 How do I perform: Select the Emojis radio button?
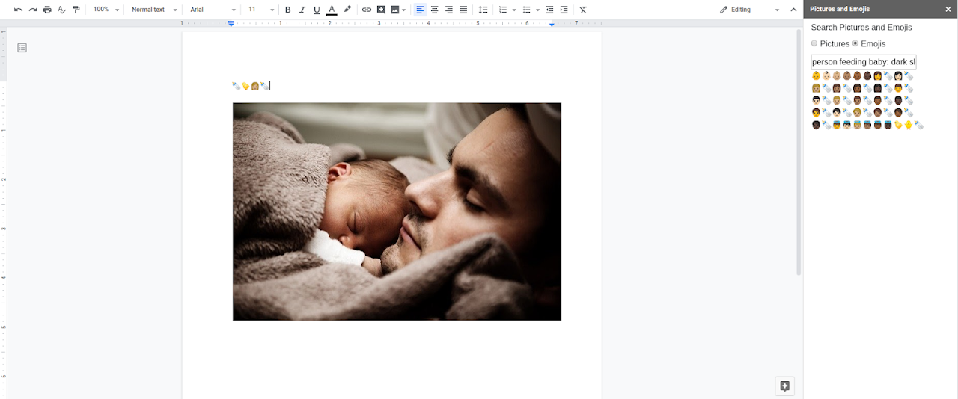855,43
